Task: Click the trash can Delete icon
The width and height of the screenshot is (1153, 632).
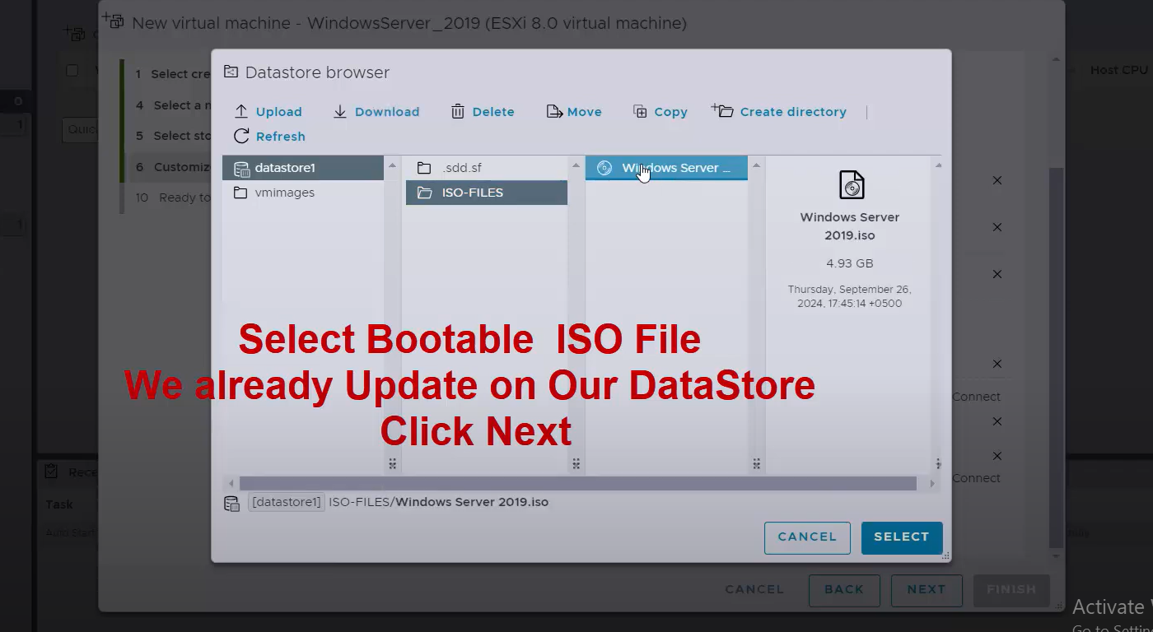Action: (458, 112)
